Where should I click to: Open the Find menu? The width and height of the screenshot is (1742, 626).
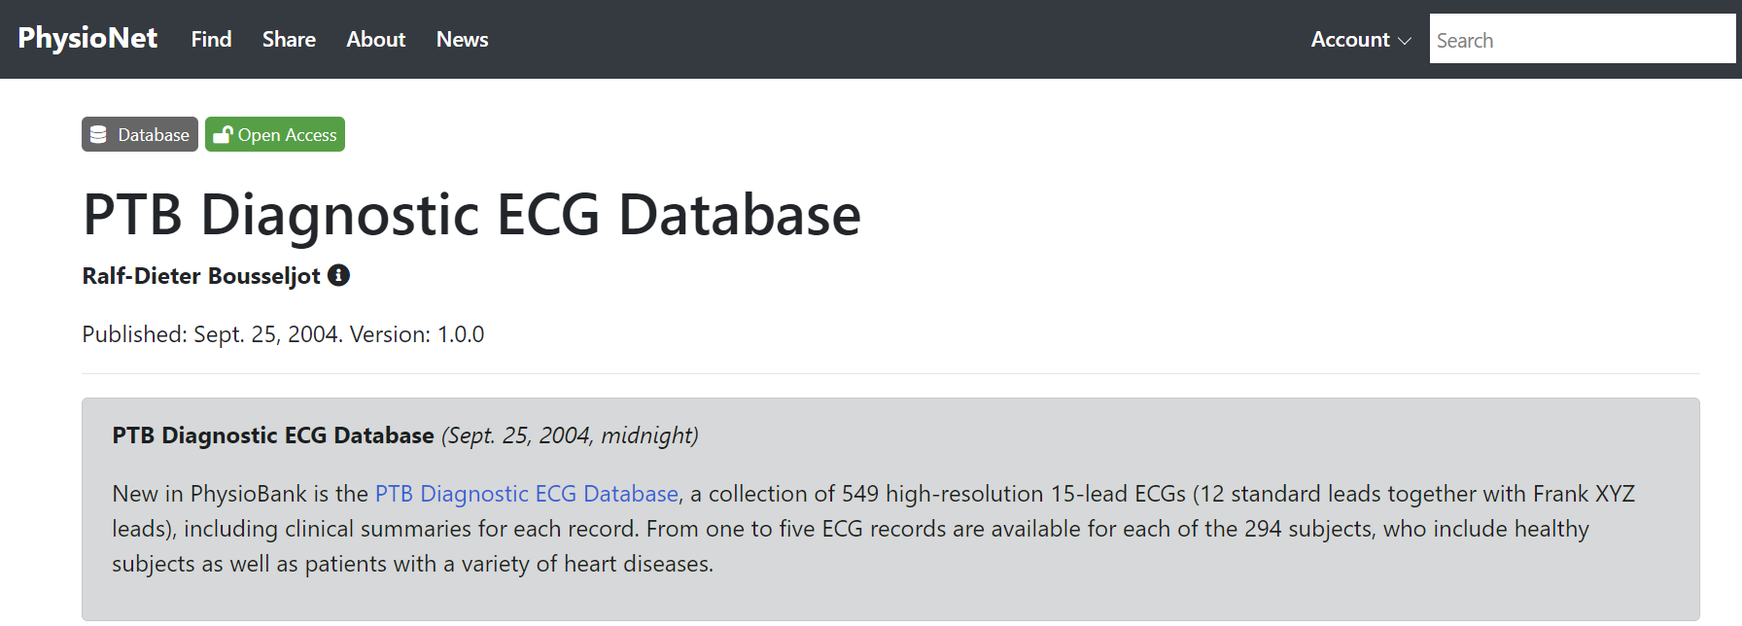point(211,40)
